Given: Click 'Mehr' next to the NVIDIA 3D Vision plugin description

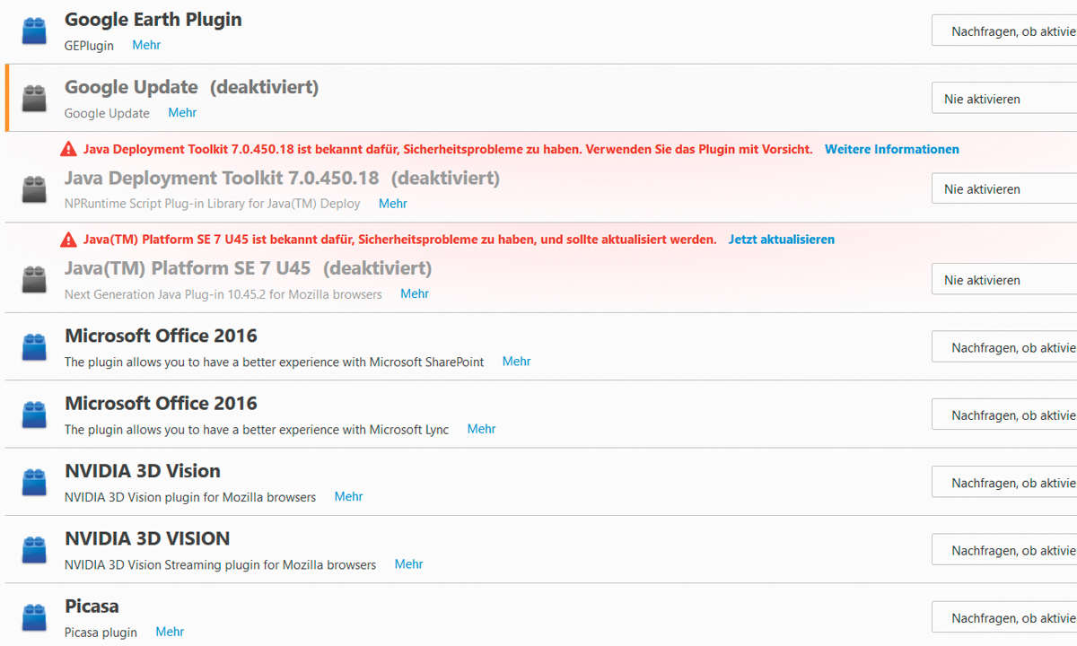Looking at the screenshot, I should pos(349,496).
